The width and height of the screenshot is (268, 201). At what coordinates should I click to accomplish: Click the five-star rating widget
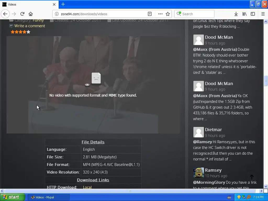tap(20, 32)
